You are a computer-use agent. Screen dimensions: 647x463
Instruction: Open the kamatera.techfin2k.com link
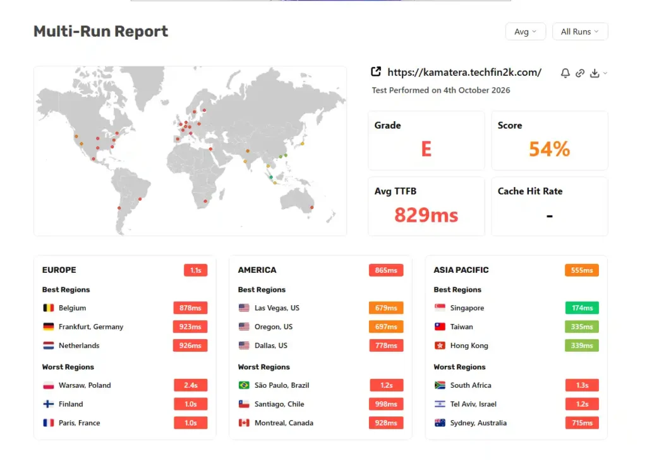click(464, 72)
